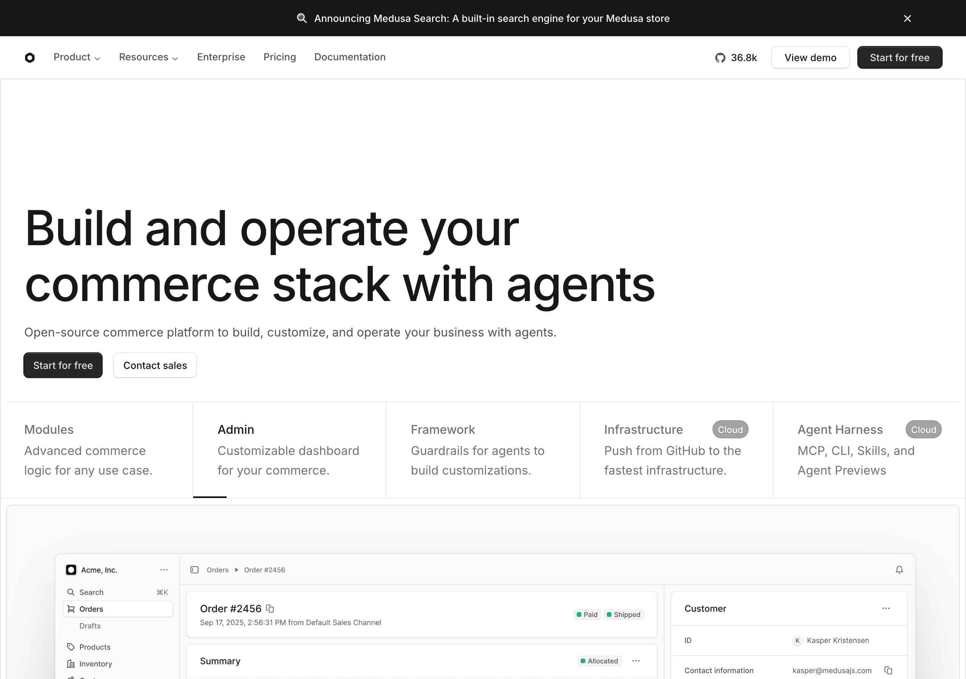Viewport: 966px width, 679px height.
Task: Open the Documentation nav link
Action: 350,57
